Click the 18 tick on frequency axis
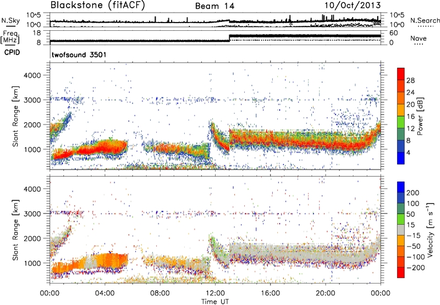 pyautogui.click(x=36, y=33)
